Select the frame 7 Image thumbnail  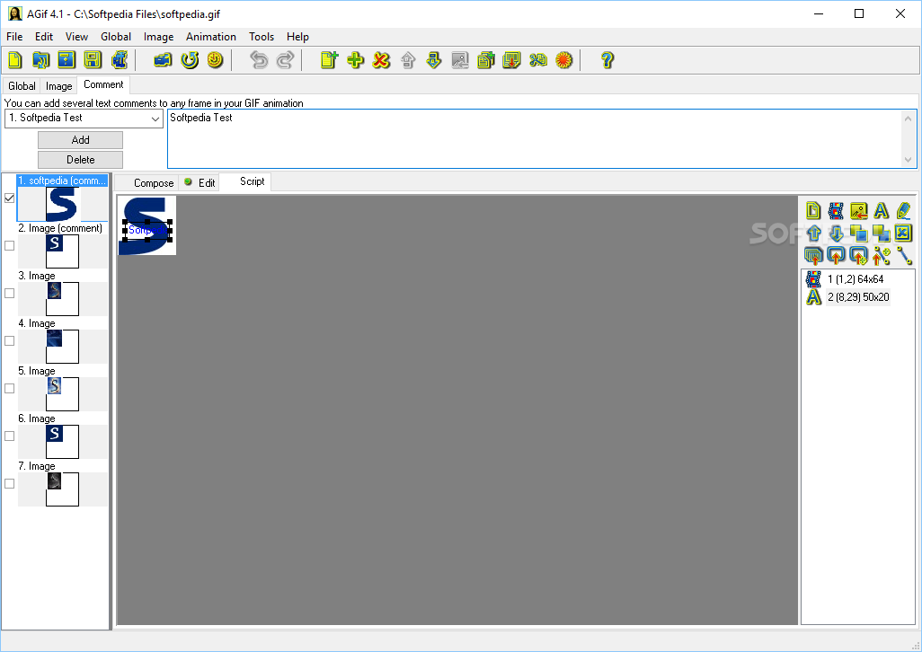[62, 489]
